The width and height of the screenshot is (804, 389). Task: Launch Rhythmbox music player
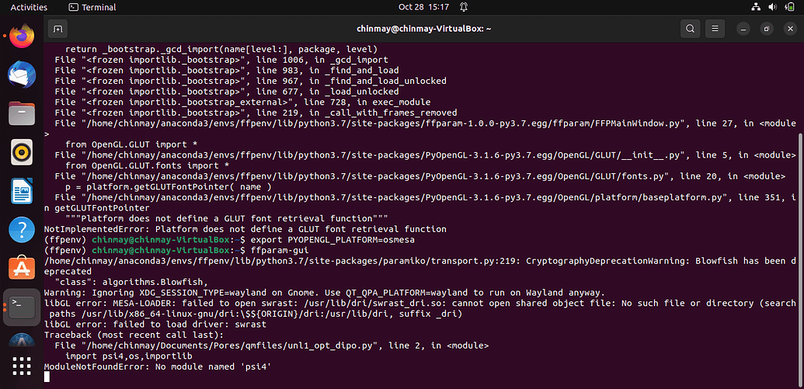(22, 152)
